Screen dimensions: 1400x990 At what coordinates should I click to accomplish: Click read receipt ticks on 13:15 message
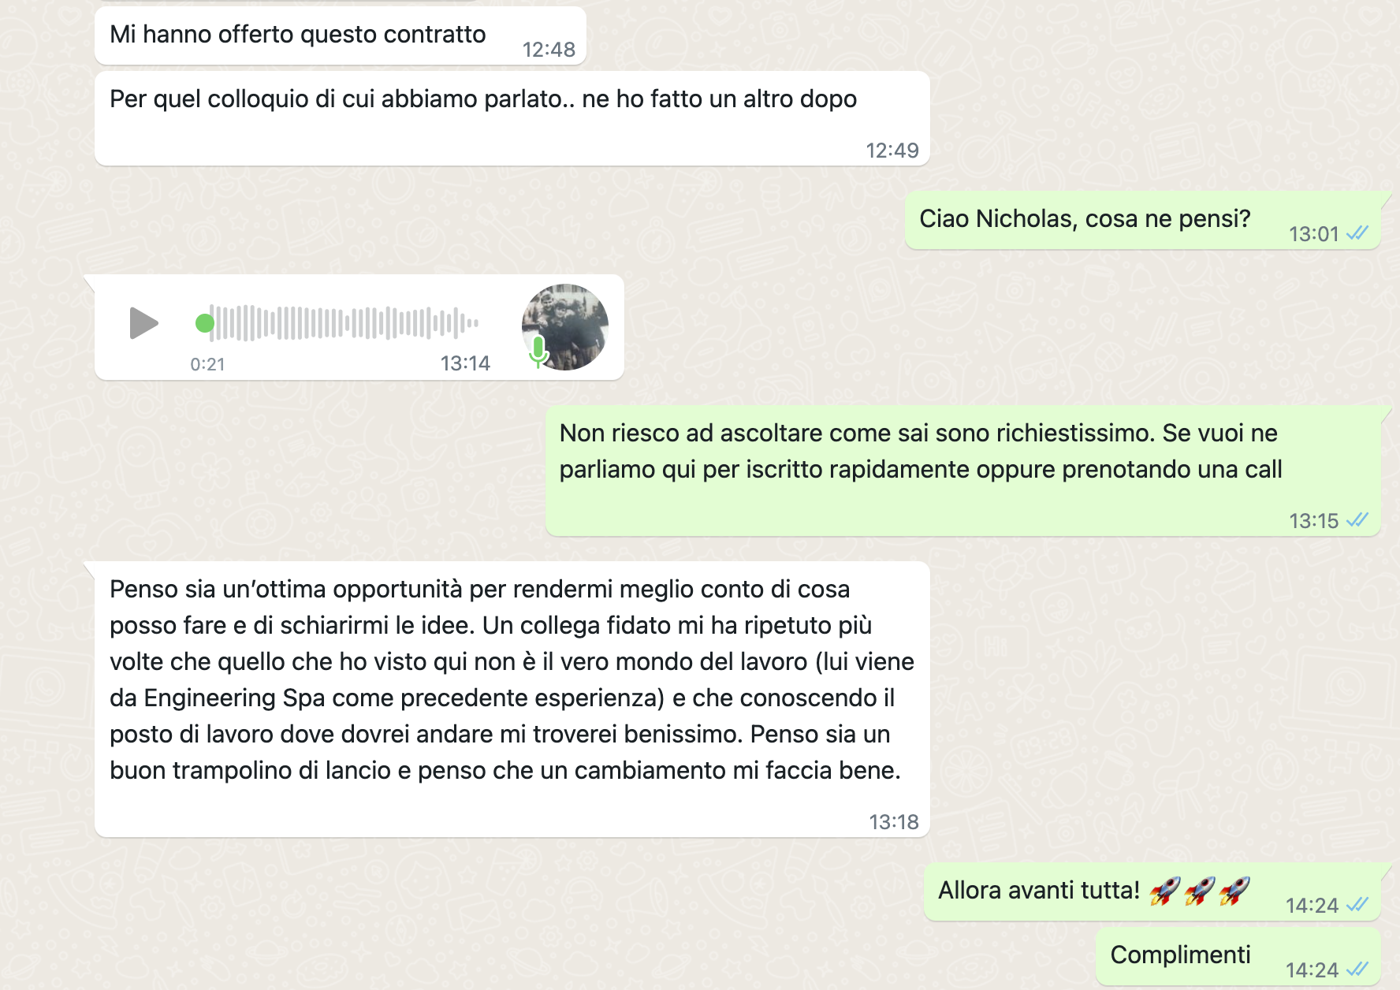click(x=1357, y=520)
